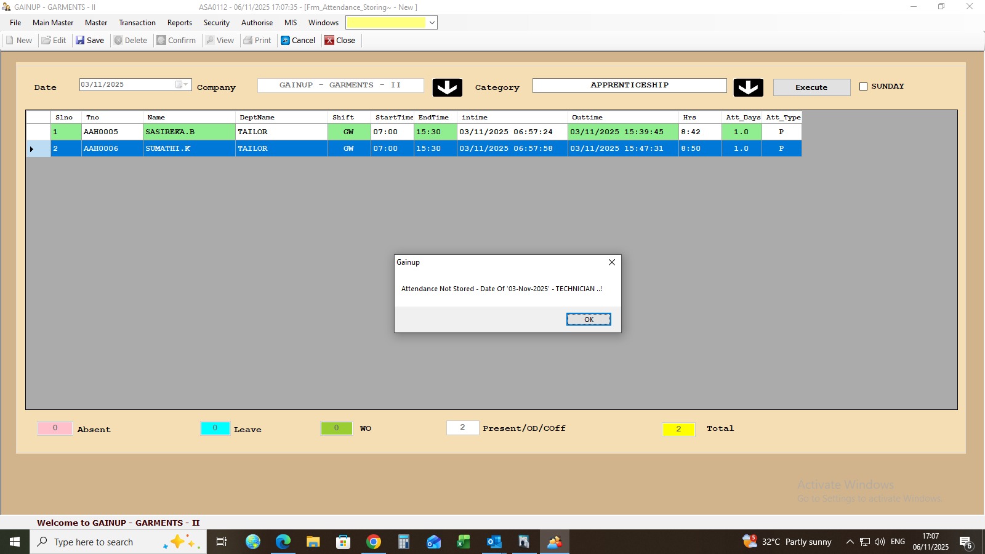Image resolution: width=985 pixels, height=554 pixels.
Task: Open the Transaction menu
Action: tap(137, 23)
